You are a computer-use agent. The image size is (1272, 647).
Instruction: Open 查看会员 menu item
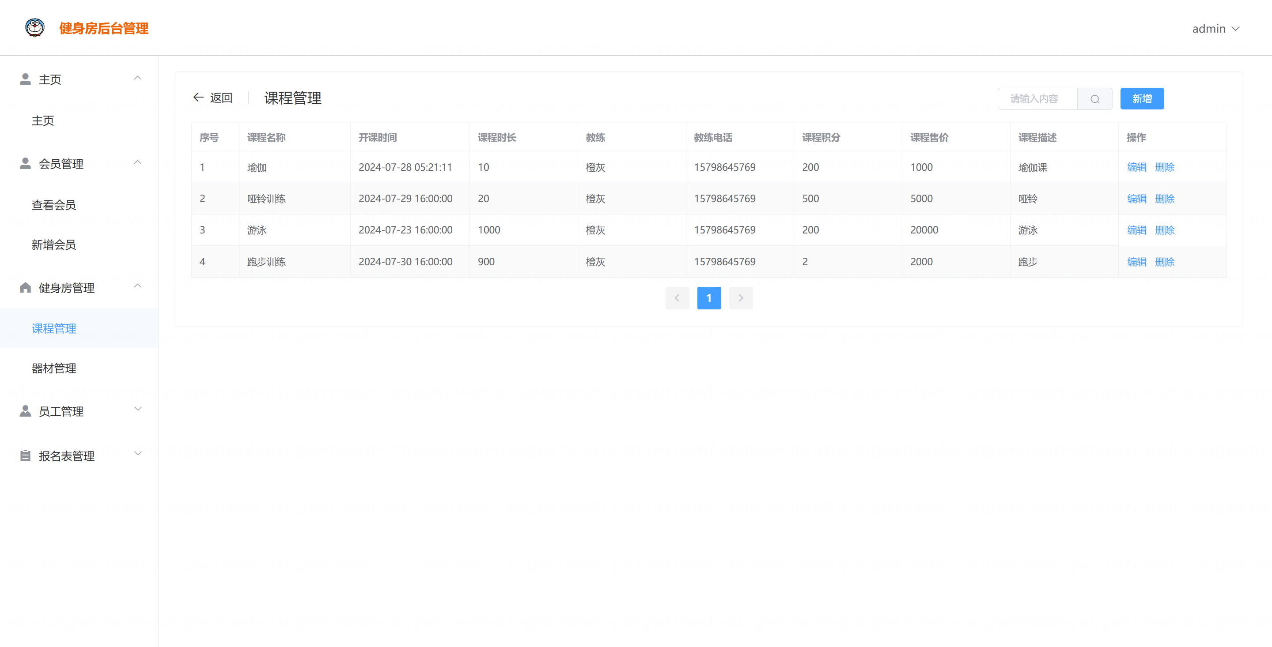[x=54, y=205]
